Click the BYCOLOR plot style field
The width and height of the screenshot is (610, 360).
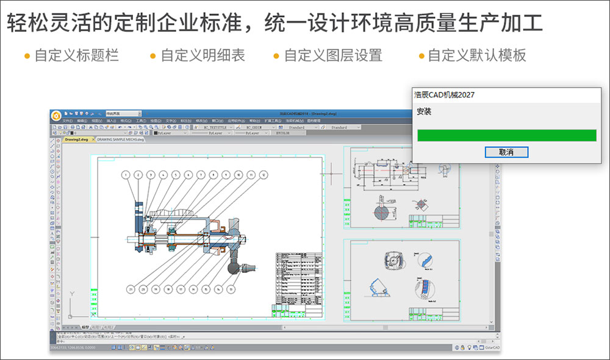point(289,133)
